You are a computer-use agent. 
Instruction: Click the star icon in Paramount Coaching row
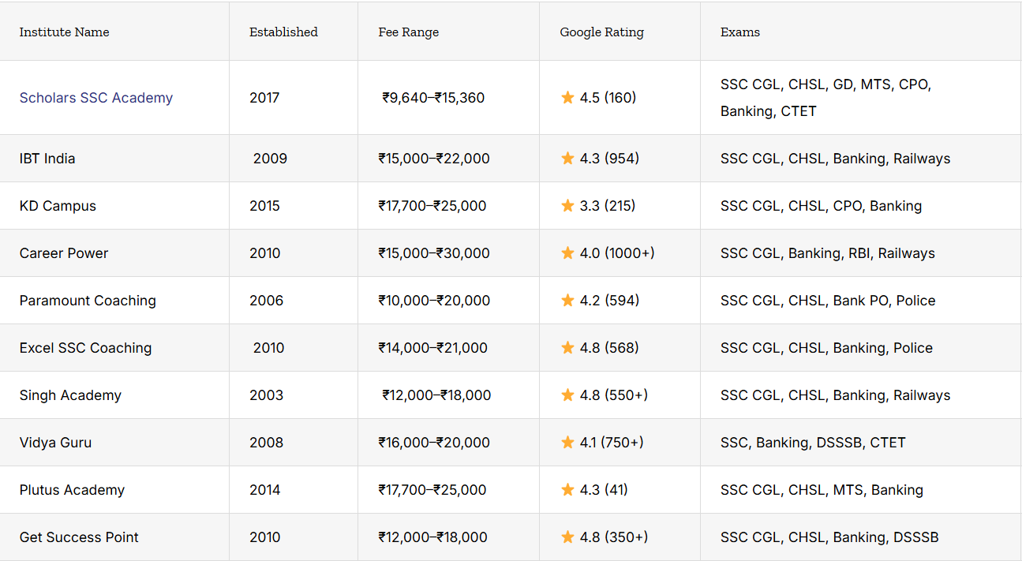(567, 301)
